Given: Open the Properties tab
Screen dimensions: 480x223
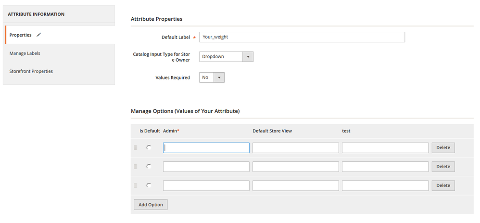Looking at the screenshot, I should click(x=21, y=35).
